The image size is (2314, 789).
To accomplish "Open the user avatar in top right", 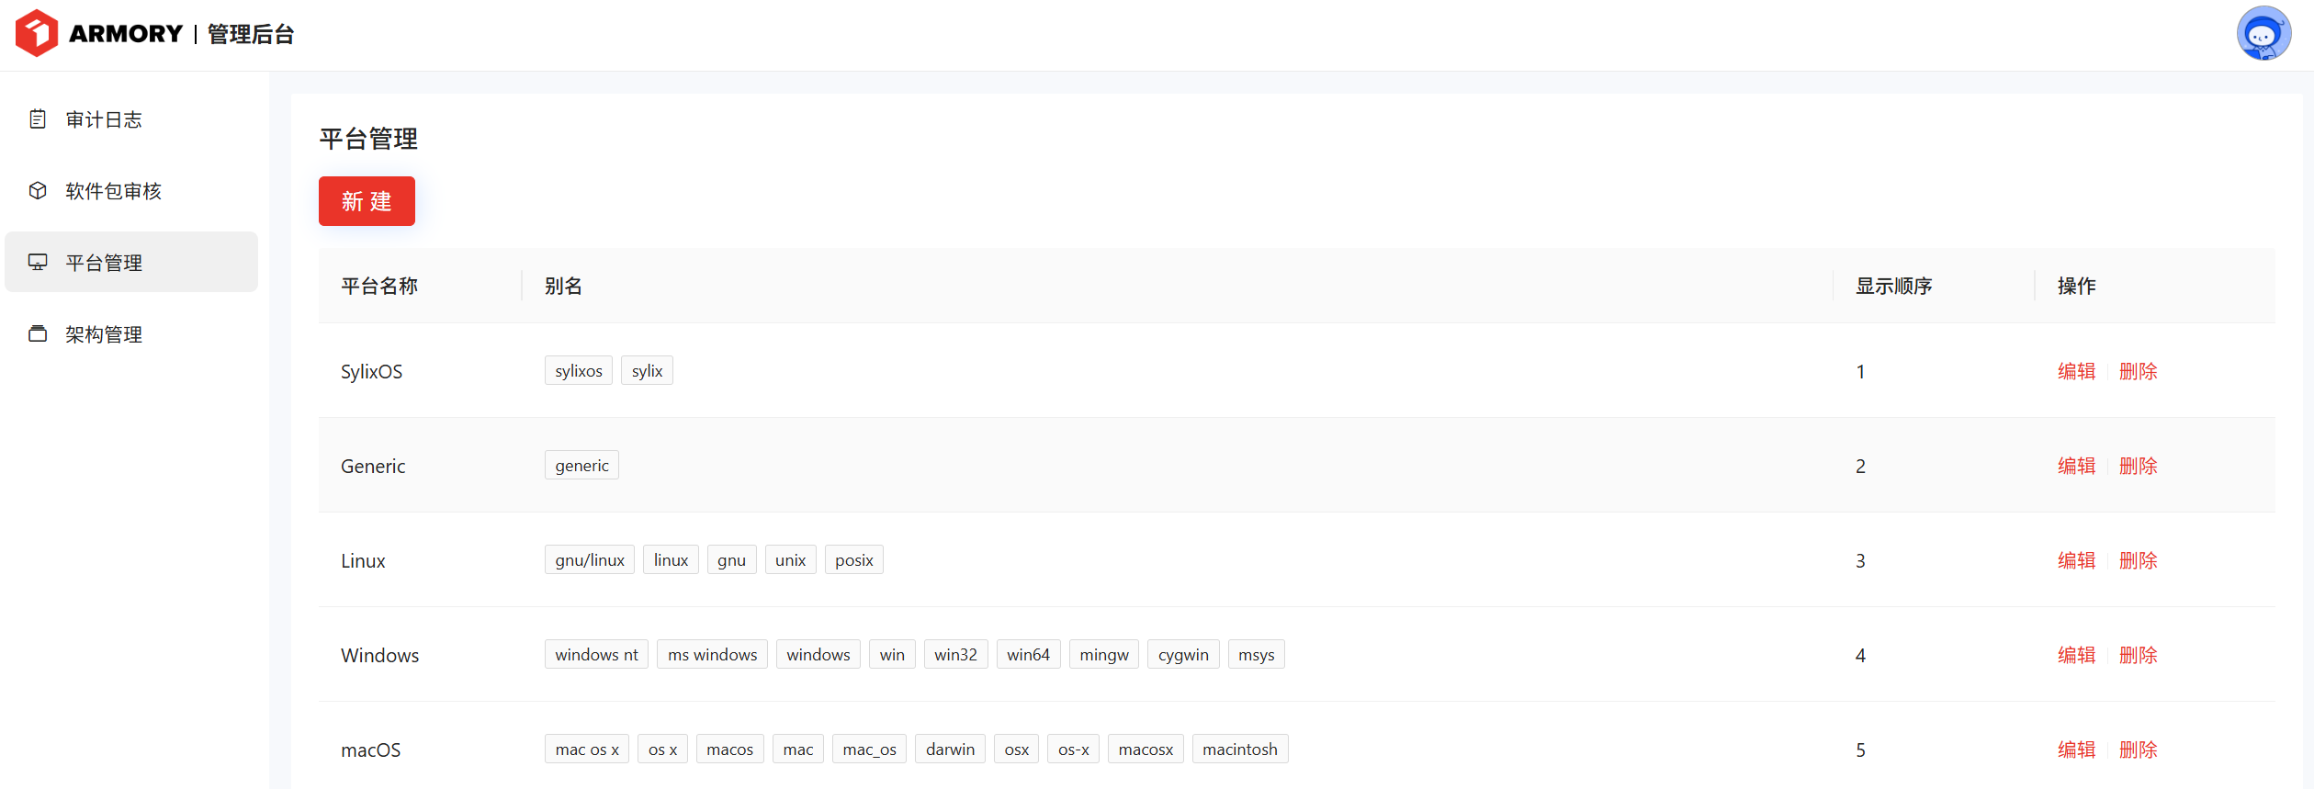I will tap(2263, 34).
